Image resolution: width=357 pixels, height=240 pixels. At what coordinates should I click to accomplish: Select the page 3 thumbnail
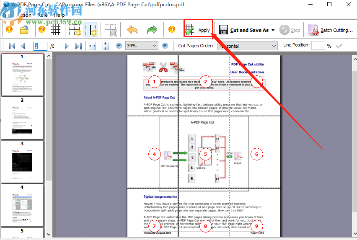coord(22,162)
